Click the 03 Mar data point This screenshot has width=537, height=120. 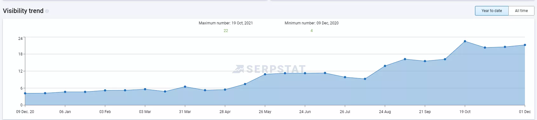point(145,89)
